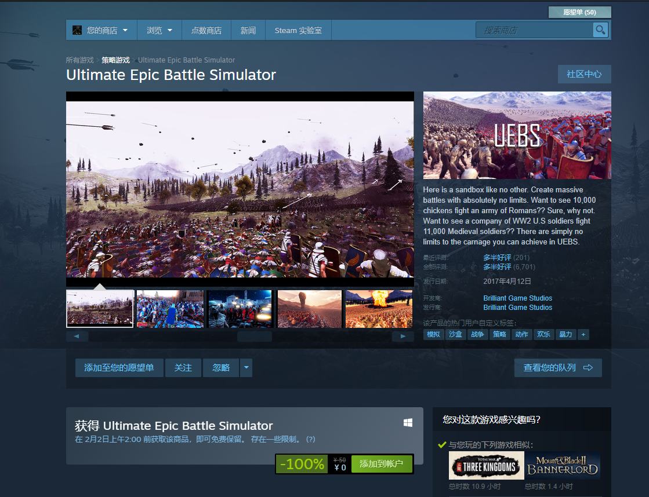Select the 欢乐 tag
The height and width of the screenshot is (497, 649).
pyautogui.click(x=543, y=334)
